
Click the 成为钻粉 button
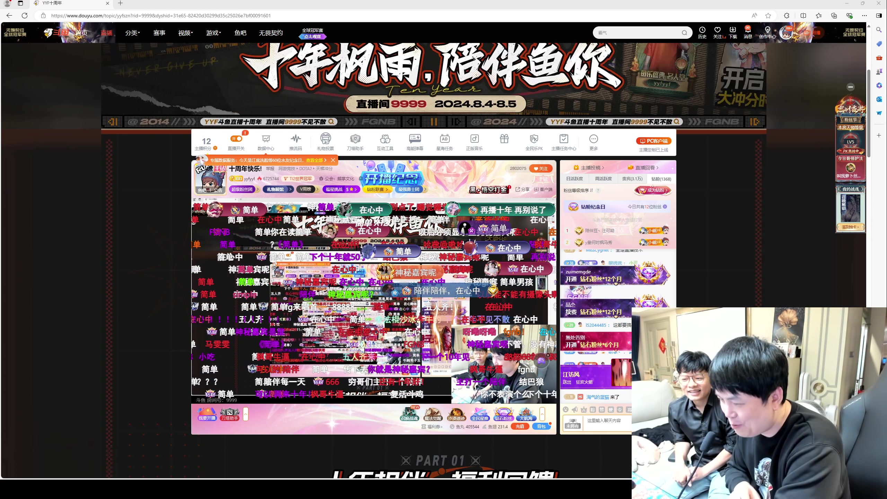[x=653, y=190]
